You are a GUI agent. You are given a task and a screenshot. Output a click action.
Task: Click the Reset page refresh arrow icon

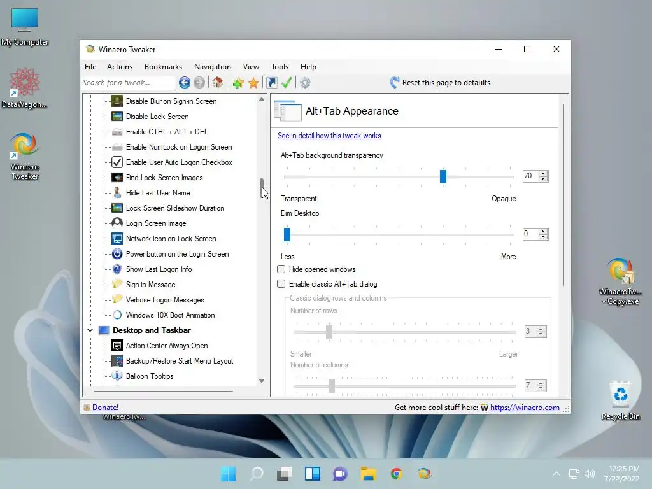tap(395, 82)
